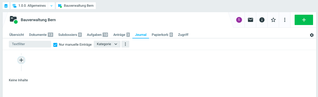Open tab settings gear icon

click(312, 35)
